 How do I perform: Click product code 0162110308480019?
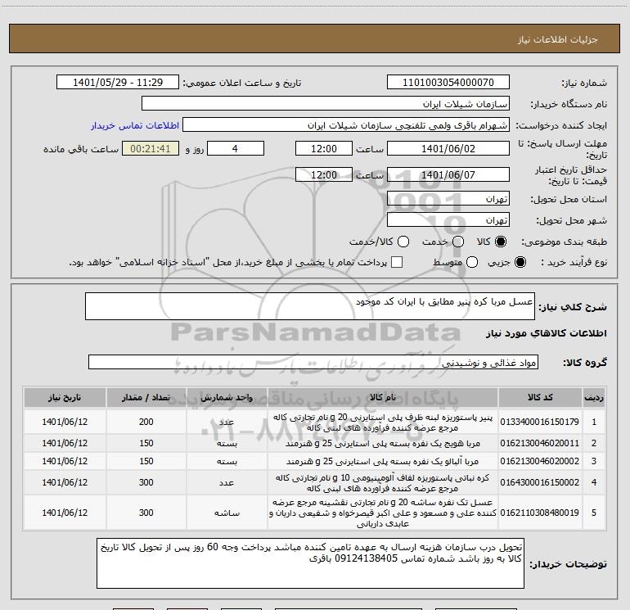tap(540, 513)
